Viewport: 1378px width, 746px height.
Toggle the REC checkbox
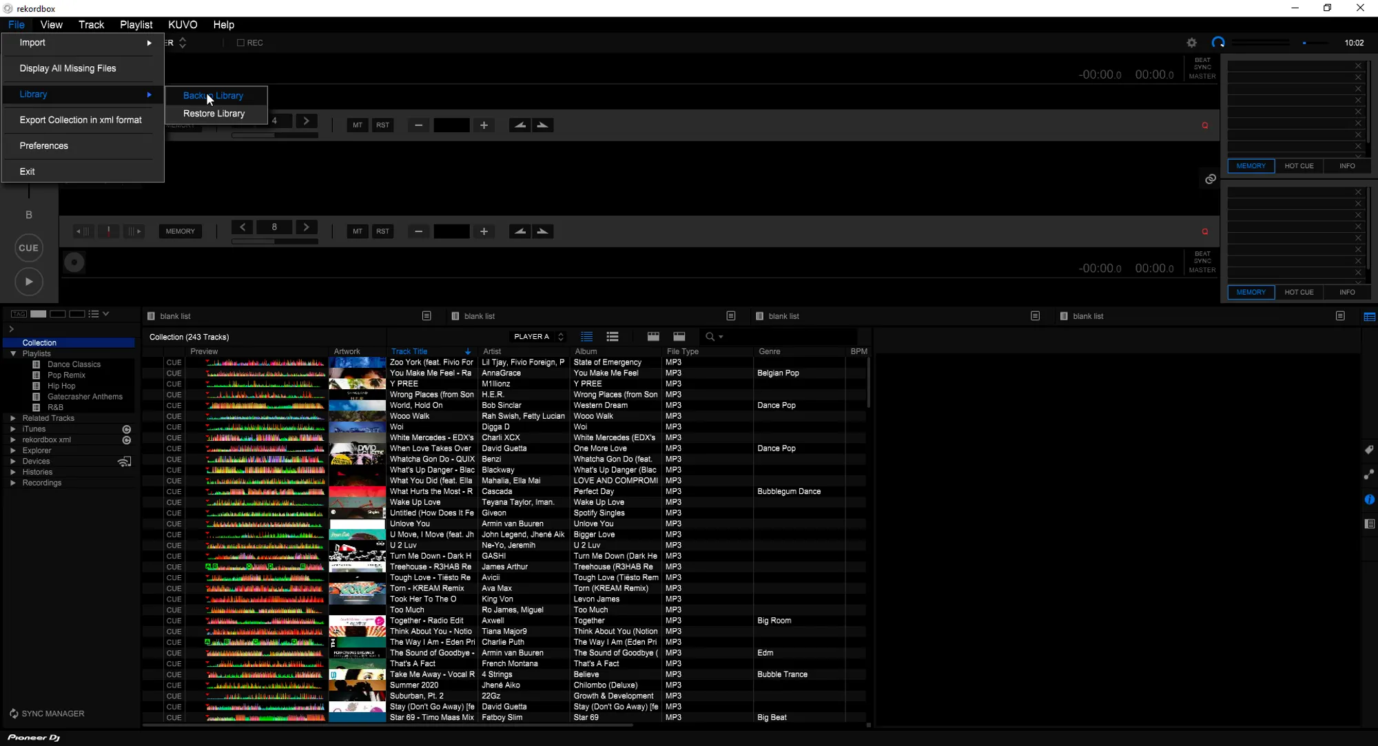coord(240,43)
